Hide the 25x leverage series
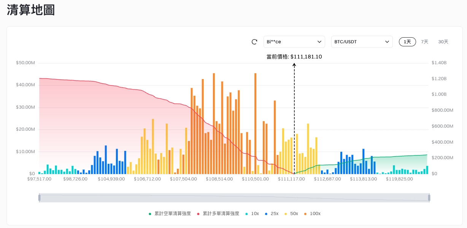The width and height of the screenshot is (467, 228). (x=271, y=214)
